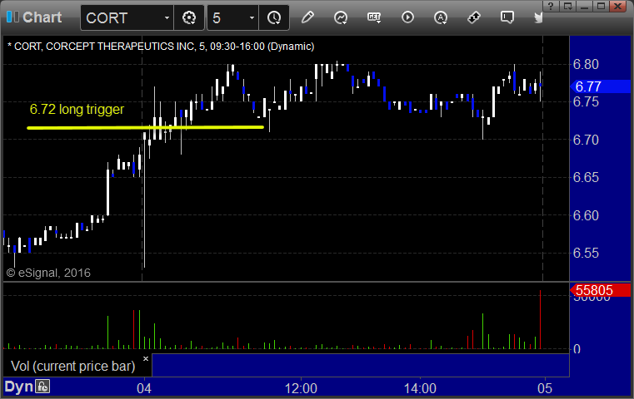Select the yellow 6.72 long trigger line

(x=146, y=127)
